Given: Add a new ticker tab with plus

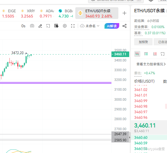Looking at the screenshot, I should (124, 13).
